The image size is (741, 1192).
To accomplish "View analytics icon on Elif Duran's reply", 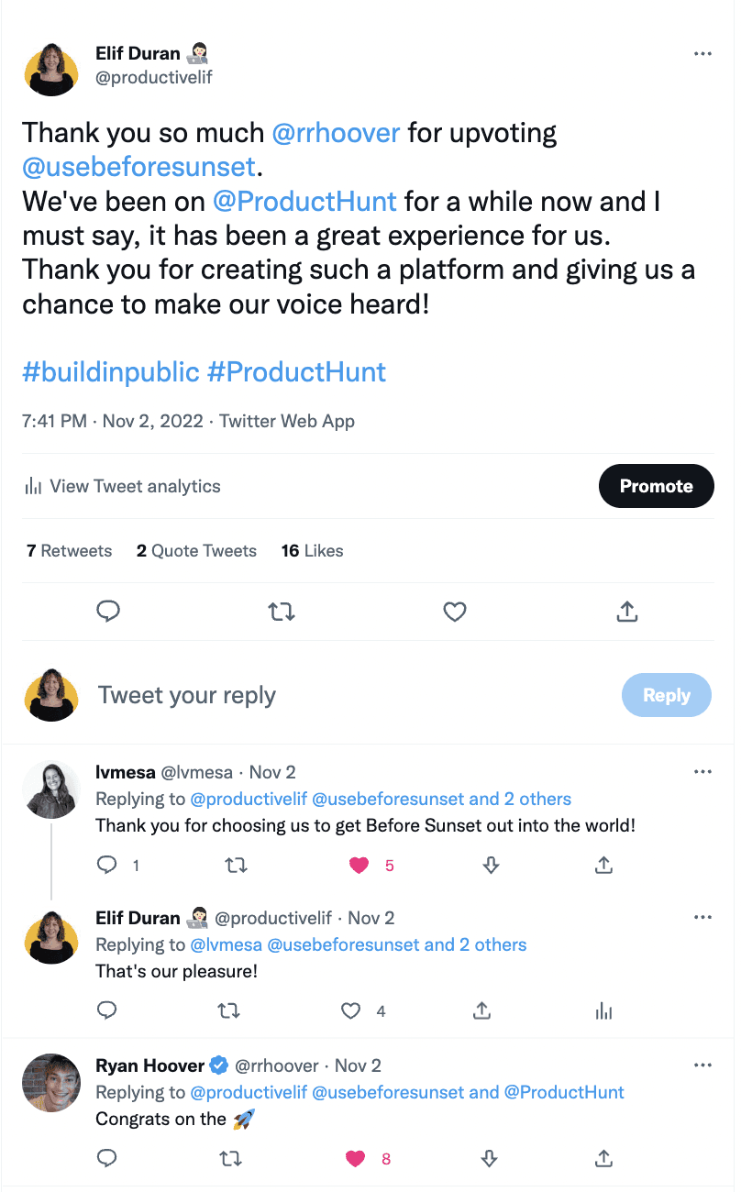I will pos(603,1010).
